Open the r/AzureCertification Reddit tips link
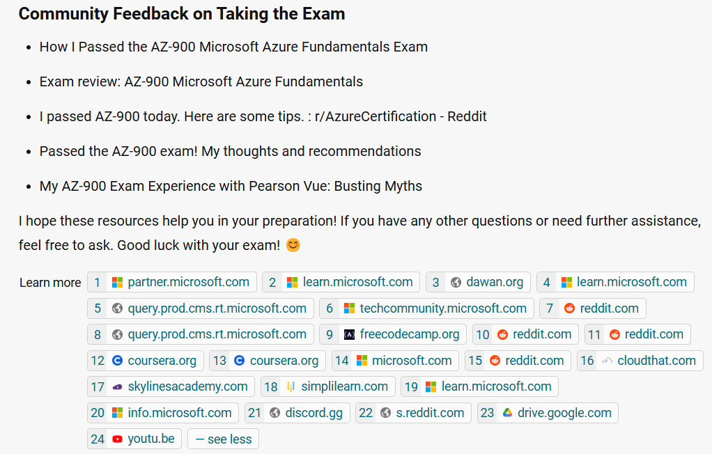Image resolution: width=712 pixels, height=454 pixels. point(263,117)
